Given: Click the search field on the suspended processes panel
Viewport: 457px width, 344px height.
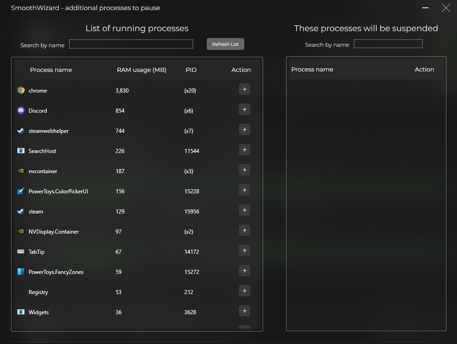Looking at the screenshot, I should pyautogui.click(x=388, y=44).
